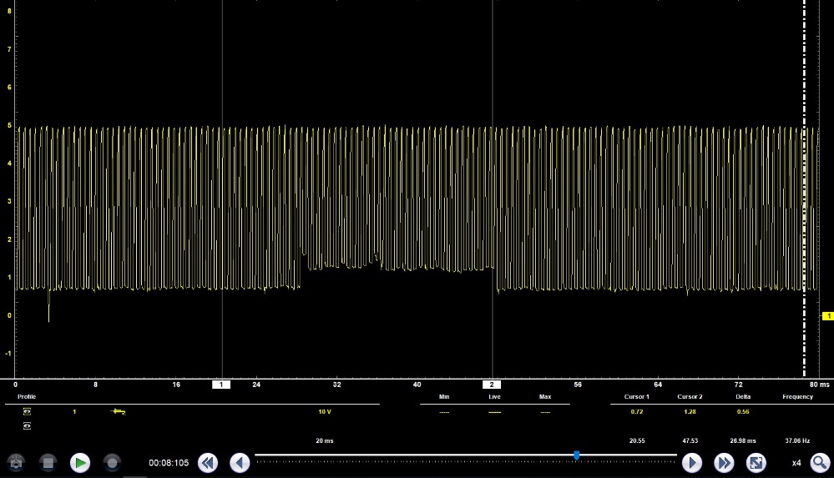Image resolution: width=834 pixels, height=478 pixels.
Task: Click the x4 zoom level
Action: [796, 462]
